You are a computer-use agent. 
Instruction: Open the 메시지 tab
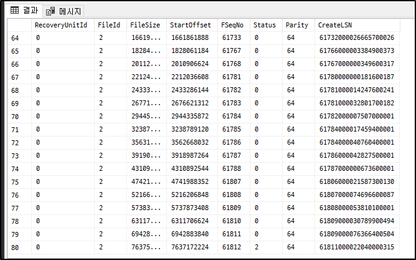coord(64,11)
